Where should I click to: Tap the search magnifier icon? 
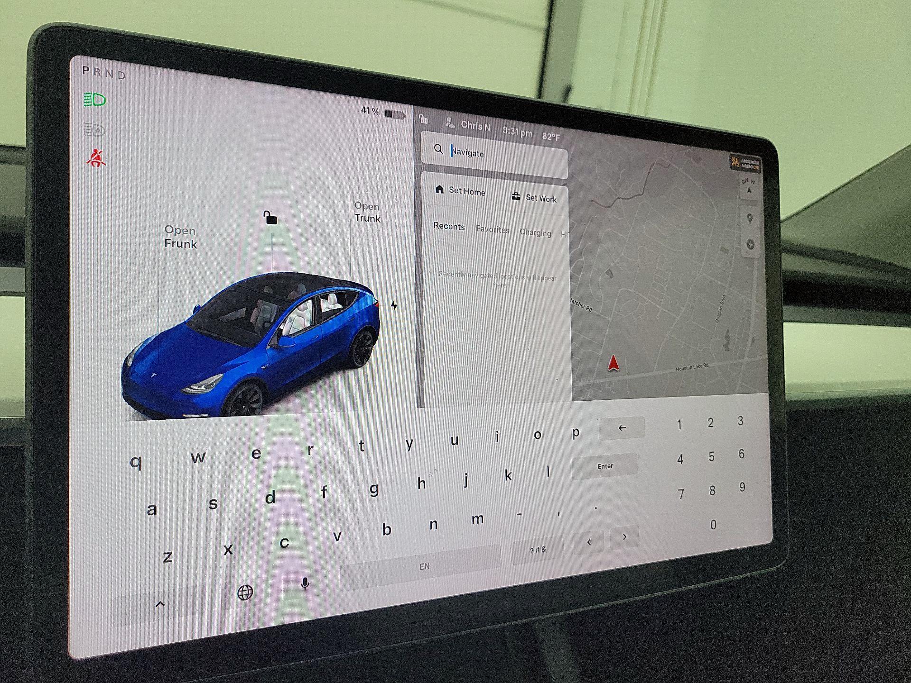[438, 149]
